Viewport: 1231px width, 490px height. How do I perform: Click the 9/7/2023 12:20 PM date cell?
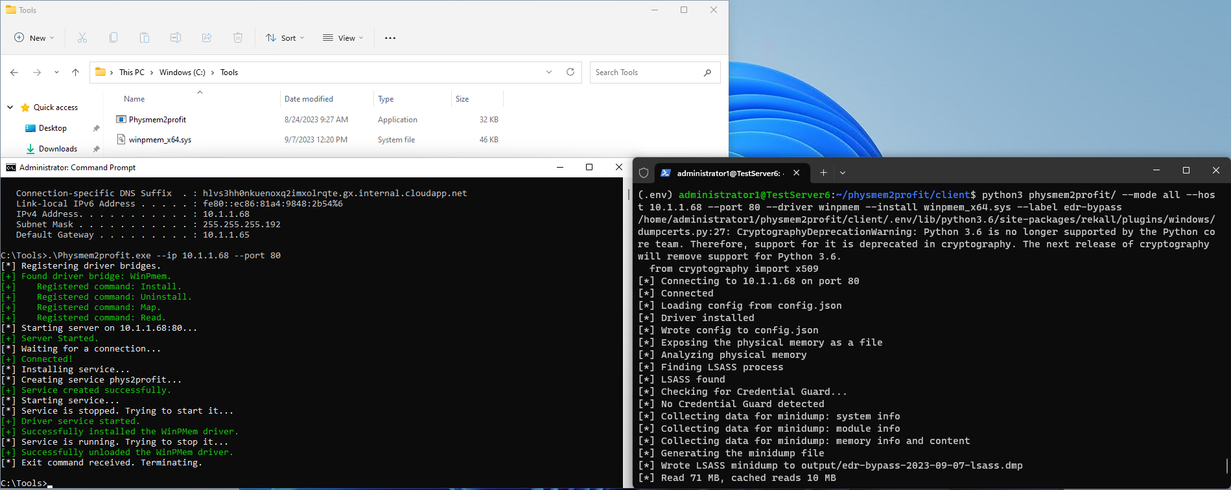pyautogui.click(x=316, y=140)
